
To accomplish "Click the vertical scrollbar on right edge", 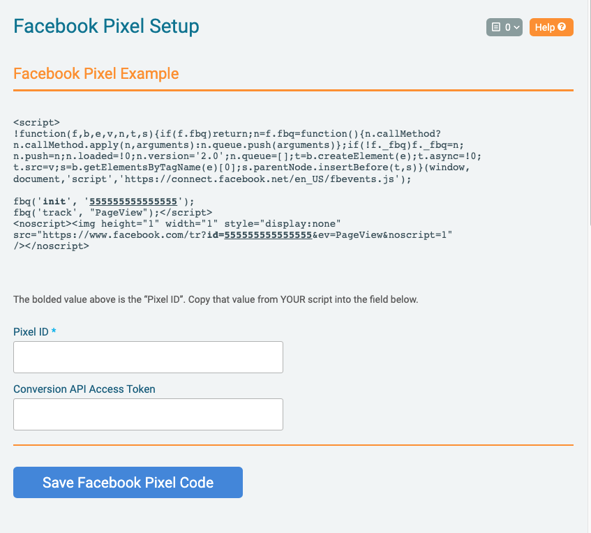I will click(588, 113).
